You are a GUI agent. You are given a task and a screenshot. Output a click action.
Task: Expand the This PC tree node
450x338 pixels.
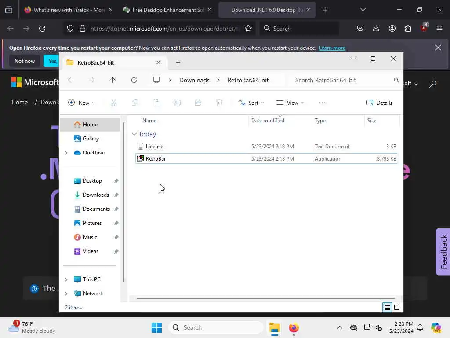[66, 279]
